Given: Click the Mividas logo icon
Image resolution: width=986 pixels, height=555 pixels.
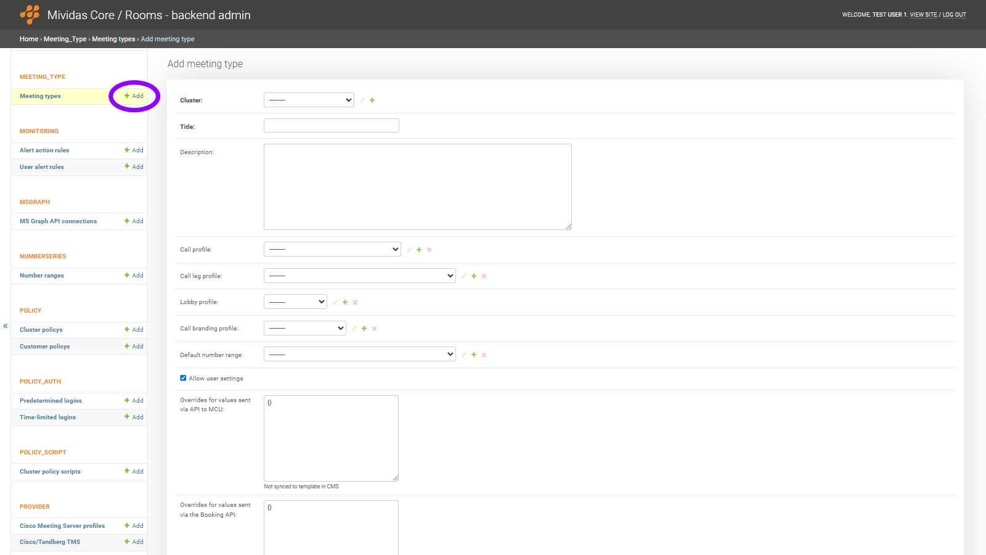Looking at the screenshot, I should click(x=30, y=15).
